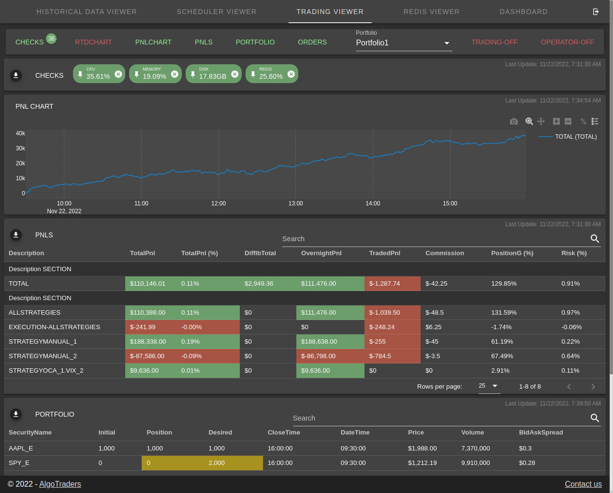Zoom in using the chart plus icon
Screen dimensions: 613x493
click(556, 121)
